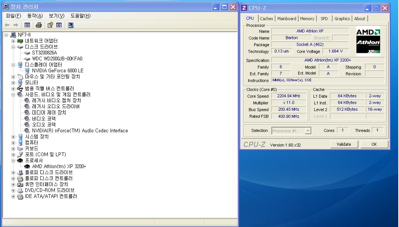Click the 플로피 디스크 컨트롤러 category icon

pyautogui.click(x=20, y=179)
